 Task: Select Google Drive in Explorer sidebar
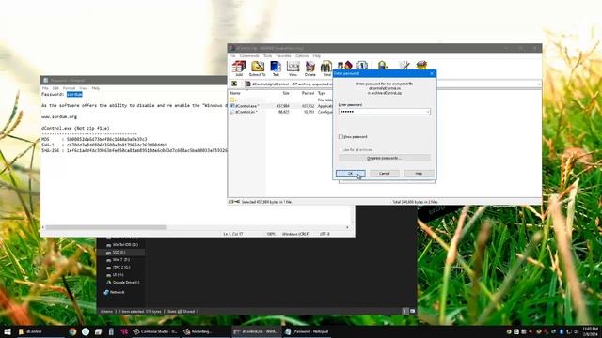click(x=126, y=283)
